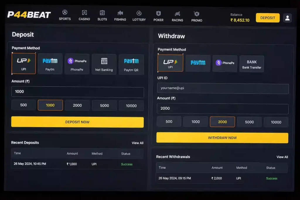Click the Success status in Recent Withdrawals
This screenshot has width=300, height=200.
tap(272, 178)
